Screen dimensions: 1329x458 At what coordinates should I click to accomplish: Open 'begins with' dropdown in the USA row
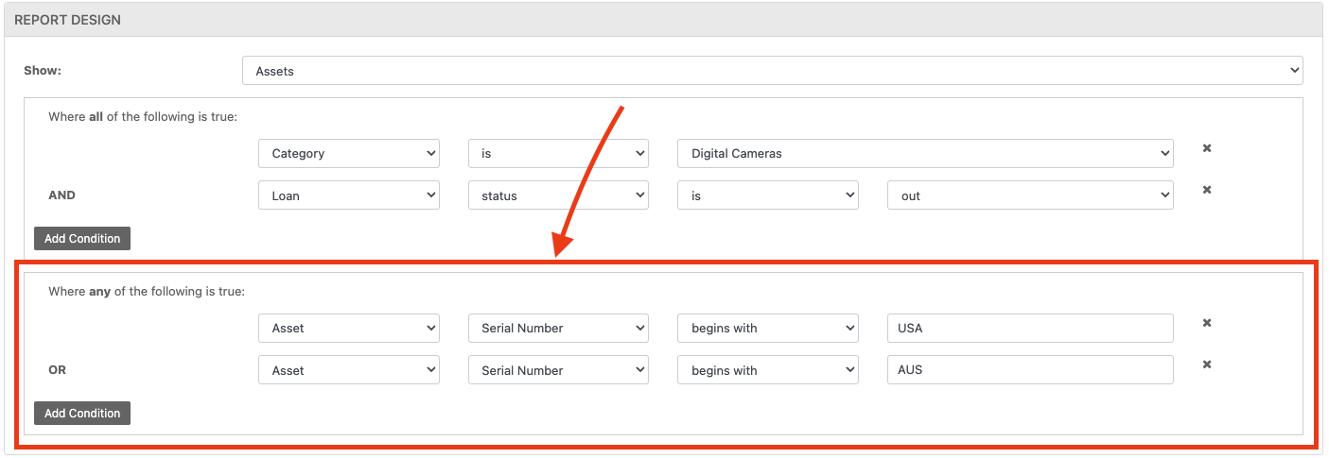pos(767,328)
